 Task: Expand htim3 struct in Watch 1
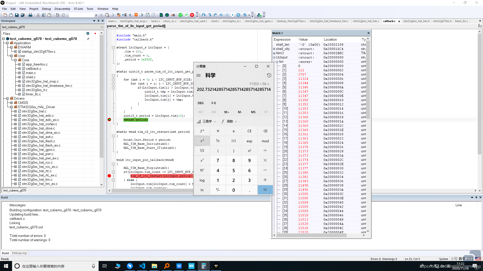274,53
